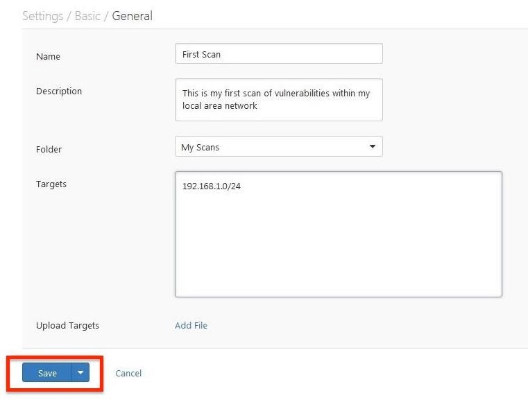Select Basic in the breadcrumb path
The width and height of the screenshot is (528, 409).
(87, 16)
